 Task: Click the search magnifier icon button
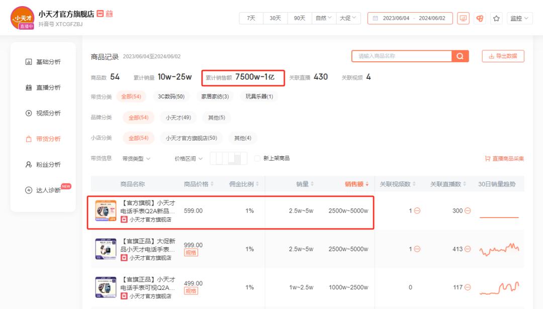tap(460, 56)
